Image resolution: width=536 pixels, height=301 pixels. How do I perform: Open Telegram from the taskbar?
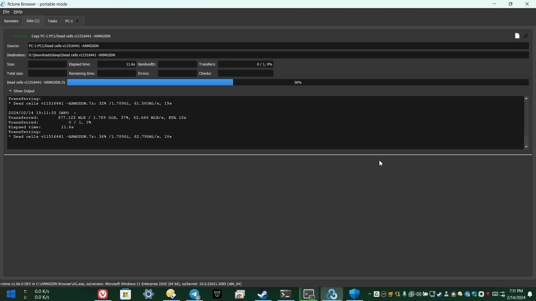tap(195, 294)
